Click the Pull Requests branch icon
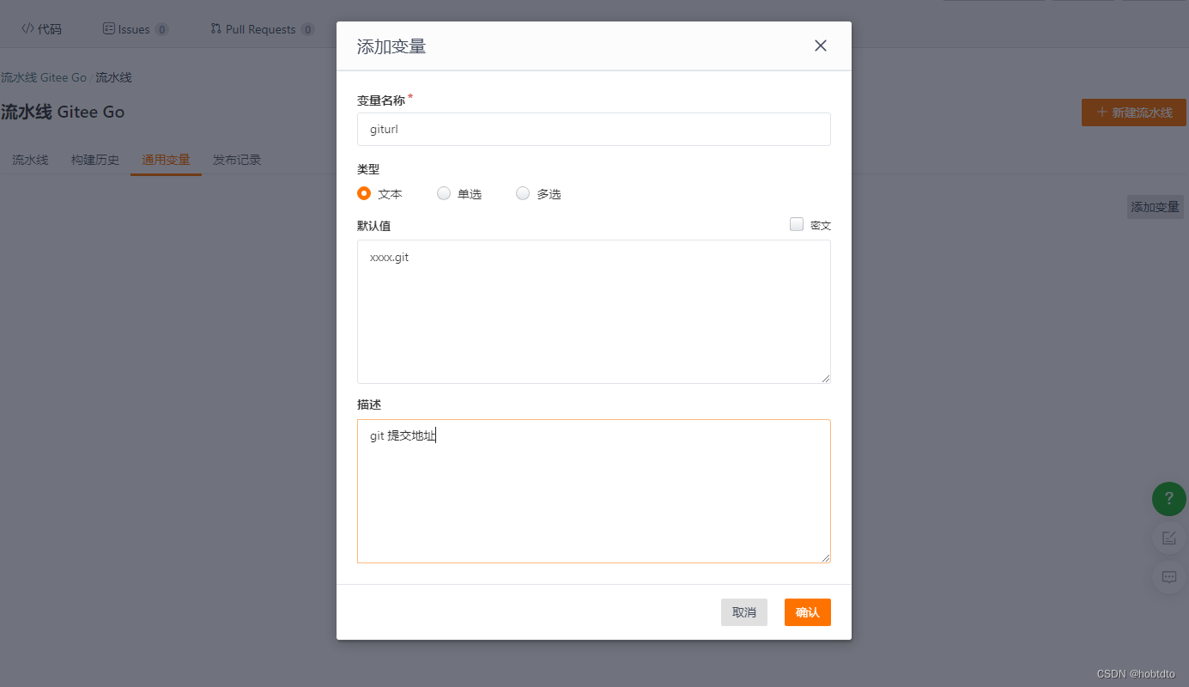This screenshot has height=687, width=1189. click(215, 28)
